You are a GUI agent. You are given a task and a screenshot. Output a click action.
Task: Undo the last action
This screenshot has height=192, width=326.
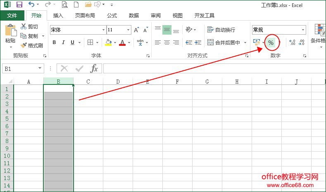pos(31,5)
